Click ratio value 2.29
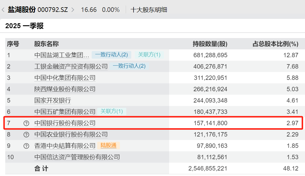 click(x=292, y=134)
